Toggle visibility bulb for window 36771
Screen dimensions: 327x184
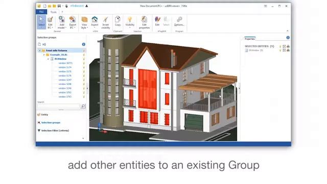pyautogui.click(x=84, y=63)
